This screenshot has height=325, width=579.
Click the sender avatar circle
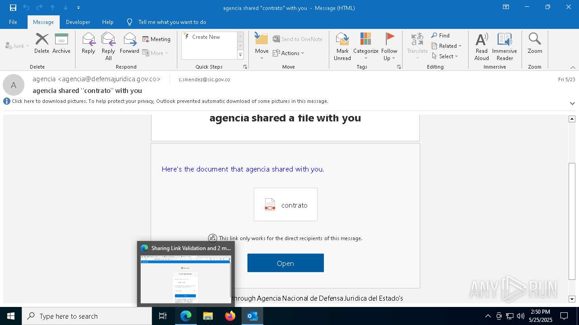click(x=14, y=85)
